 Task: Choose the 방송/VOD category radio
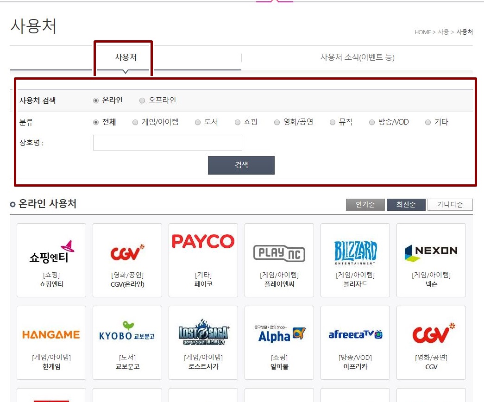click(372, 122)
